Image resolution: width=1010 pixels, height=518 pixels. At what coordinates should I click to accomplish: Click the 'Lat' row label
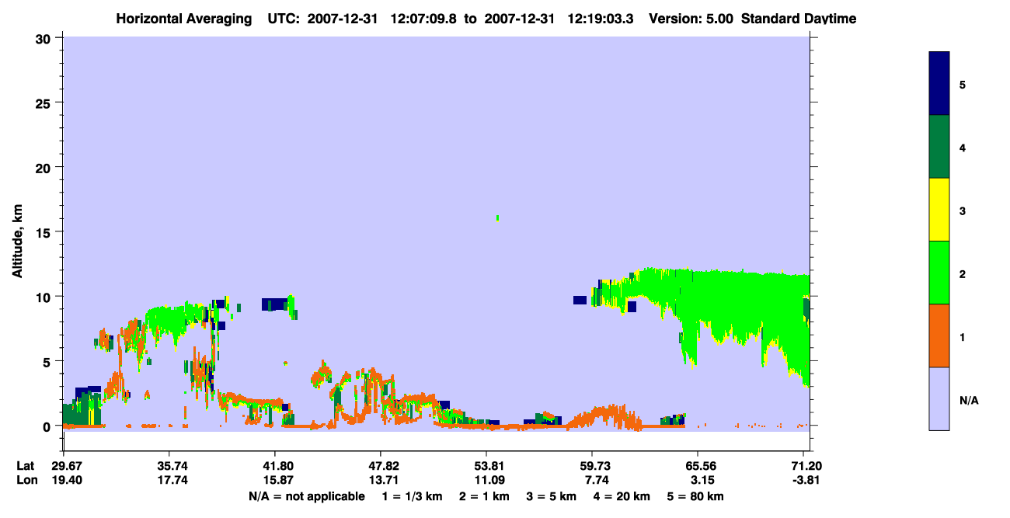pyautogui.click(x=26, y=466)
